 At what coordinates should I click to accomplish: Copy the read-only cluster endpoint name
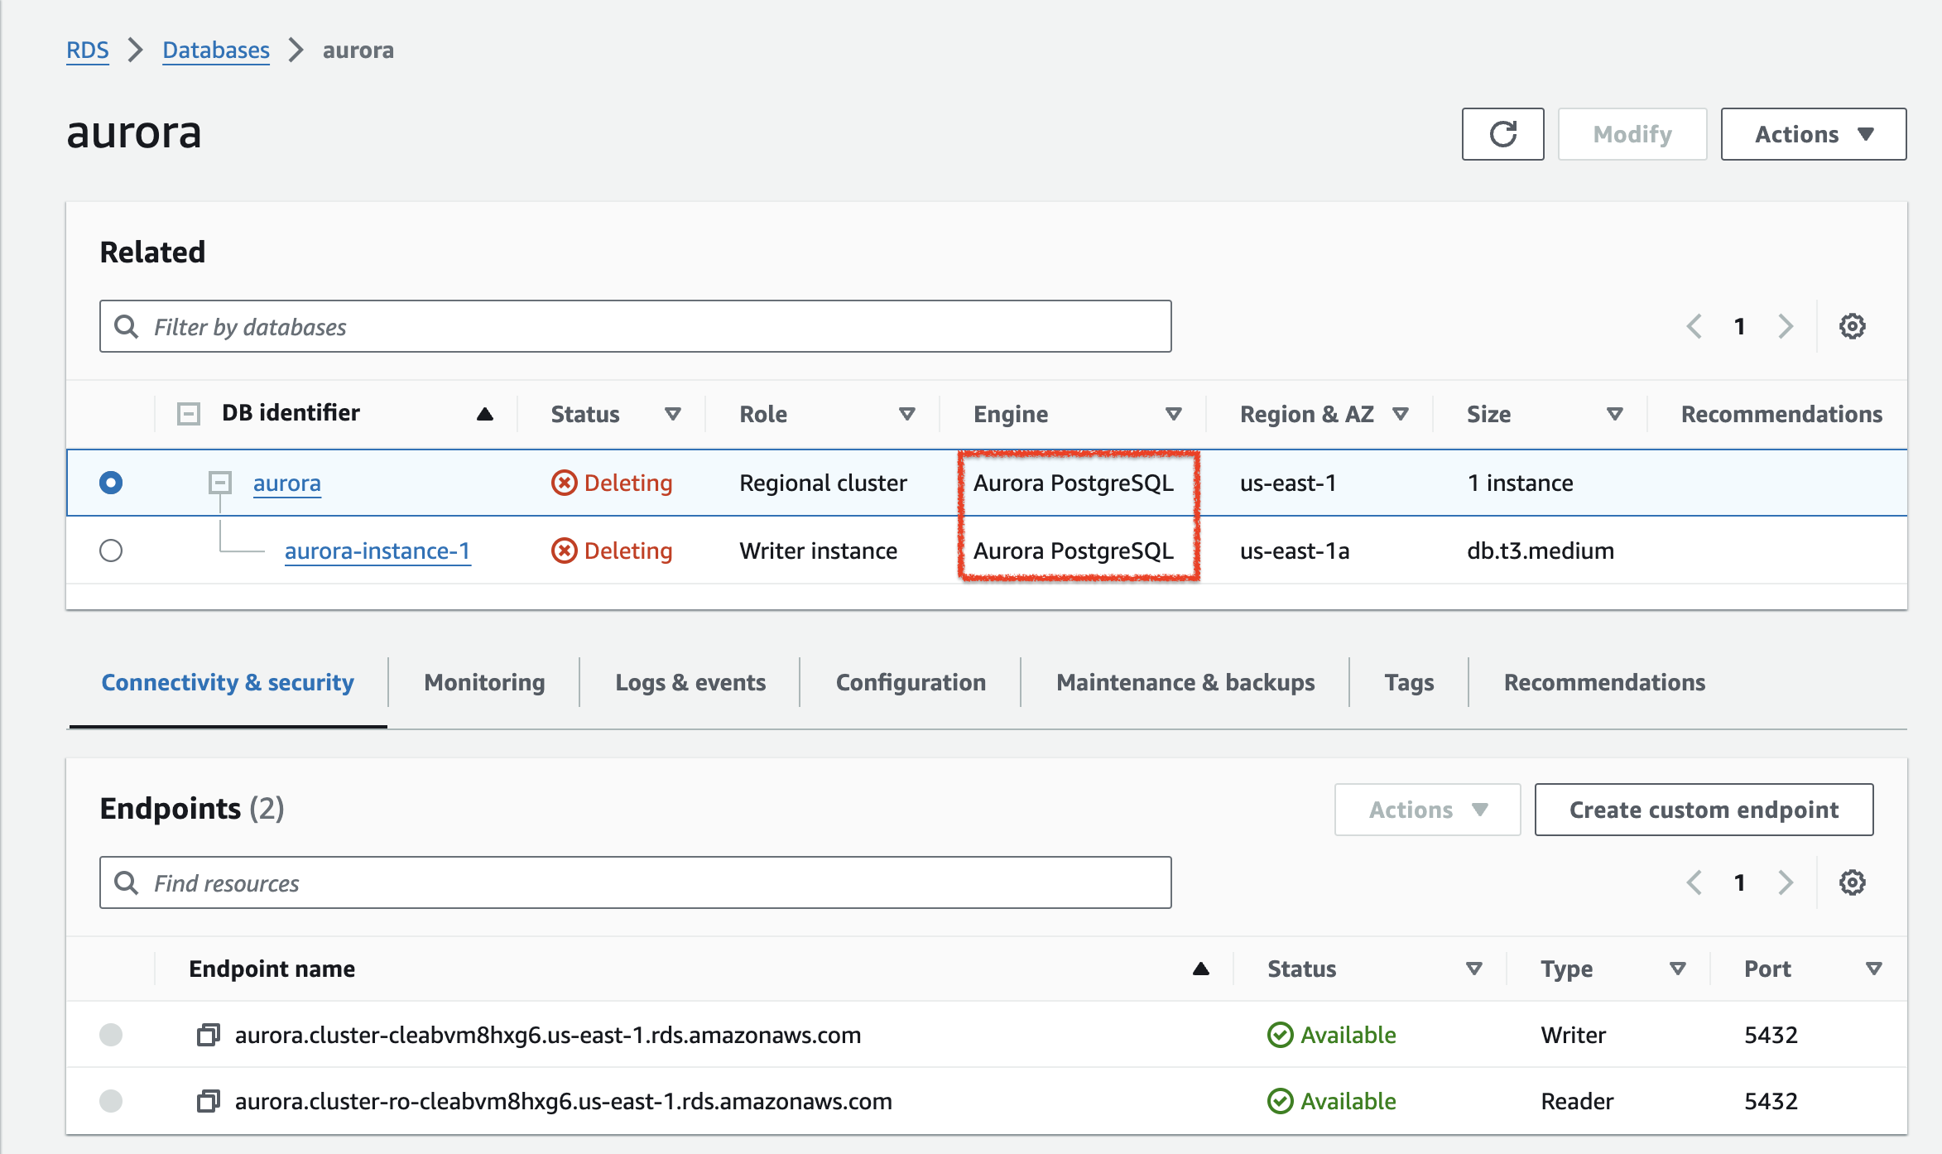pos(208,1101)
